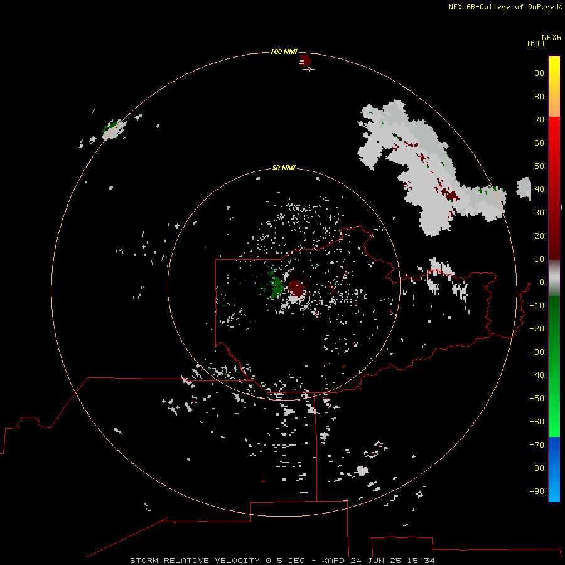
Task: Click the positive 20 value on velocity scale
Action: point(539,235)
